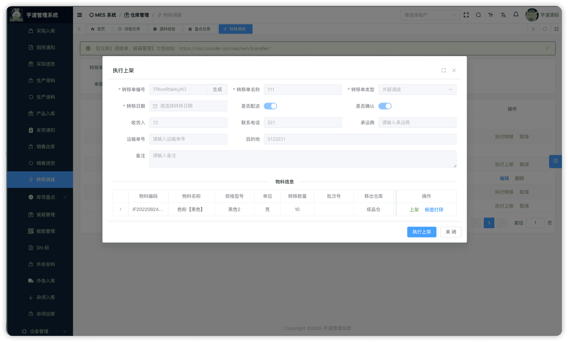Expand the material row in table
The height and width of the screenshot is (342, 568).
click(121, 209)
